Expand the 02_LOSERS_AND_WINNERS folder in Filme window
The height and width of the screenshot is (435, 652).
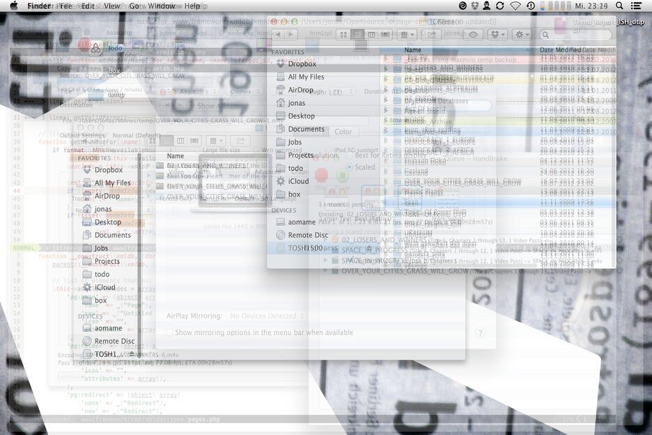click(x=386, y=69)
